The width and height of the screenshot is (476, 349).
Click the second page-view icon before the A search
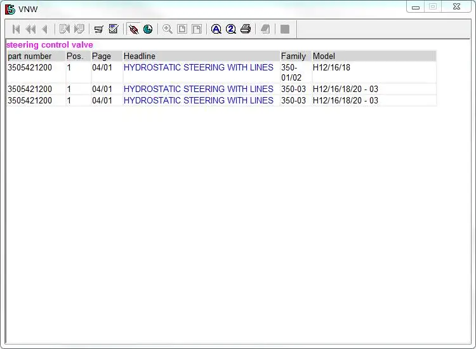point(197,29)
